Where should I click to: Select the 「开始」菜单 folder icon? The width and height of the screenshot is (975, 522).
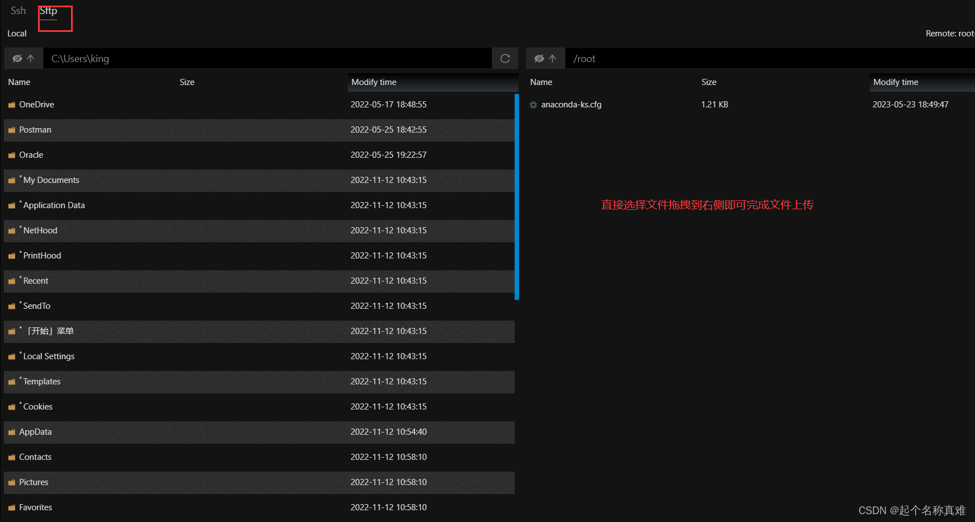(12, 331)
